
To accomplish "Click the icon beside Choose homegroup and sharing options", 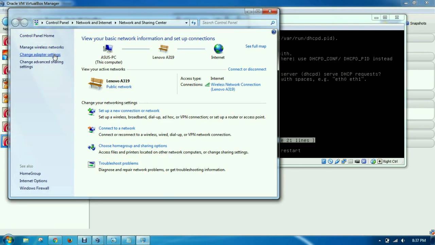I will [x=91, y=147].
